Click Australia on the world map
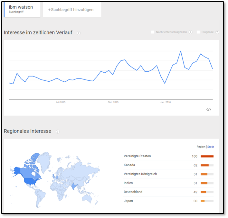 click(x=87, y=198)
